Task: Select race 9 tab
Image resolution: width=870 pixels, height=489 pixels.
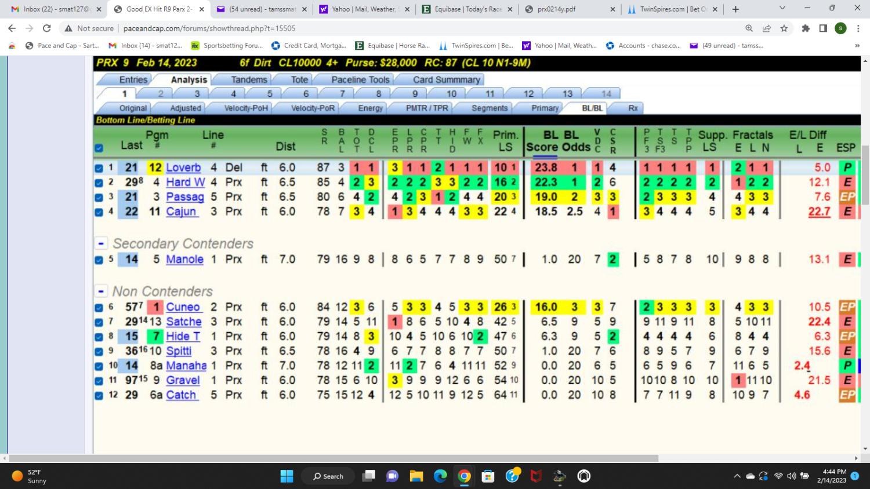Action: click(x=415, y=93)
